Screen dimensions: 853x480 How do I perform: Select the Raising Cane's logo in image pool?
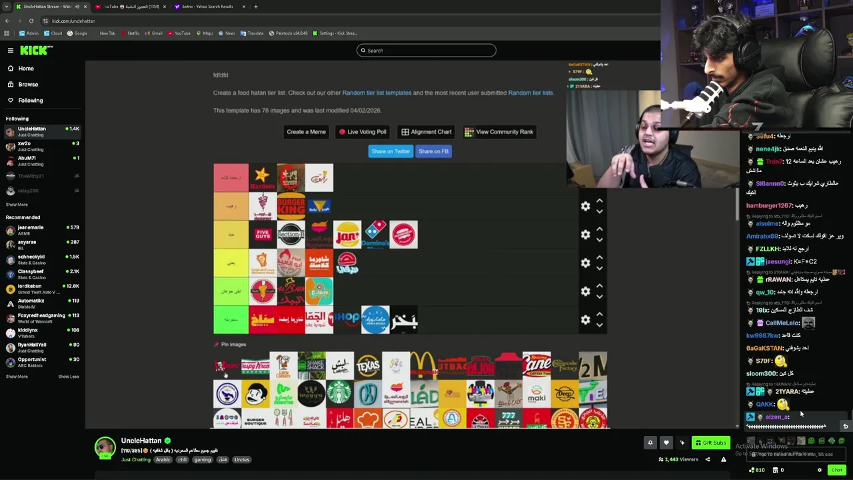pyautogui.click(x=536, y=365)
